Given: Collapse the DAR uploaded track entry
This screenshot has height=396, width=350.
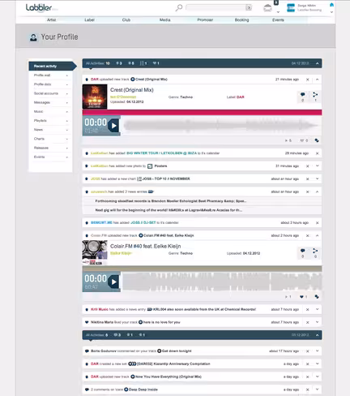Looking at the screenshot, I should [318, 80].
